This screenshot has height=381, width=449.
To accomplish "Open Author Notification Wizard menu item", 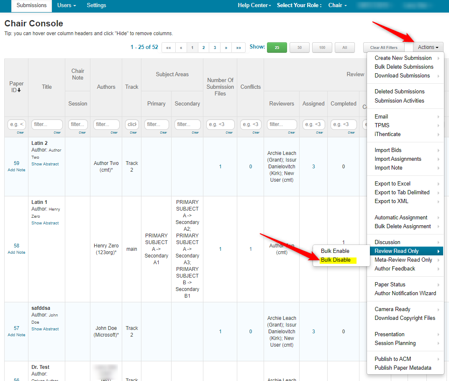I will [x=405, y=293].
